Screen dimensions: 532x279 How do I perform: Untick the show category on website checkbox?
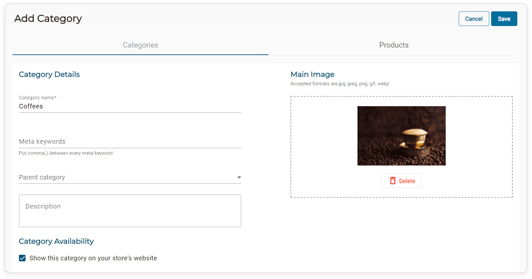(x=22, y=258)
